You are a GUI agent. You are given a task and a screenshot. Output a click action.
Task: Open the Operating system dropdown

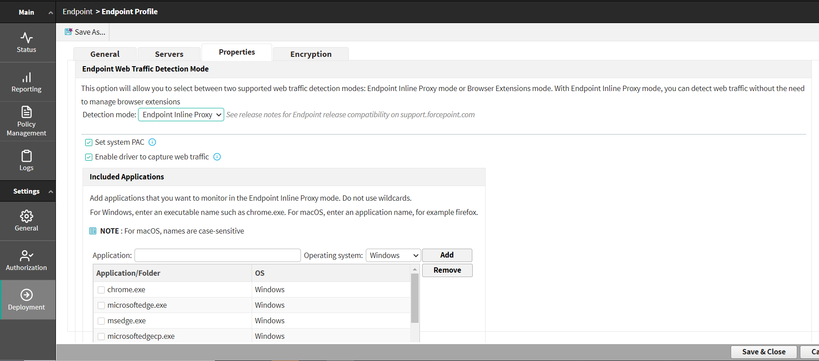(393, 255)
